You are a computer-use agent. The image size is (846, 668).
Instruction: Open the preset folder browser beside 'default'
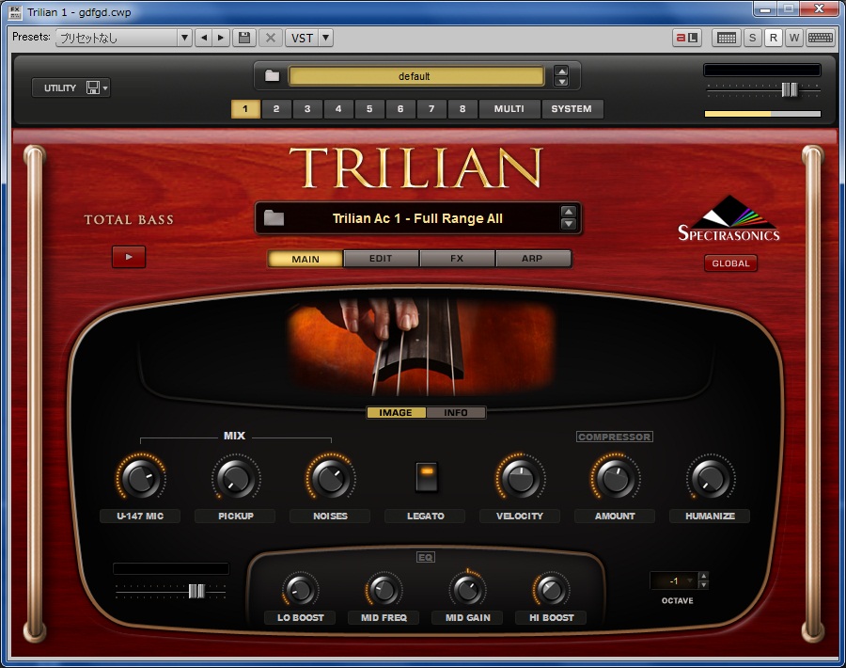(272, 75)
